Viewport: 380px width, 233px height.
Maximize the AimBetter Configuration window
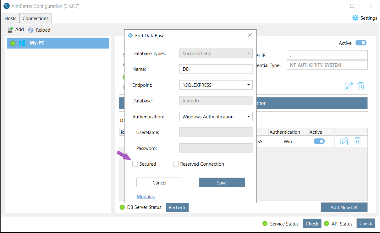352,6
